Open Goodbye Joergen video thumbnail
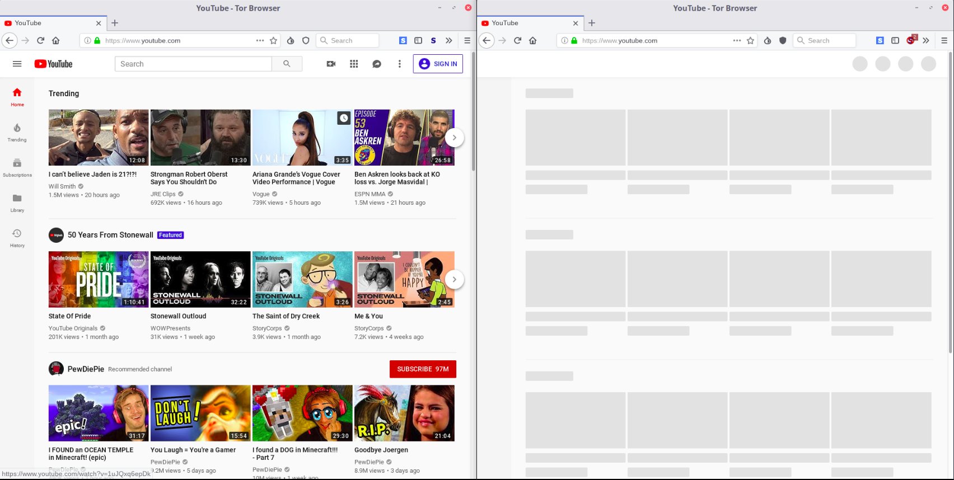954x480 pixels. pyautogui.click(x=404, y=413)
